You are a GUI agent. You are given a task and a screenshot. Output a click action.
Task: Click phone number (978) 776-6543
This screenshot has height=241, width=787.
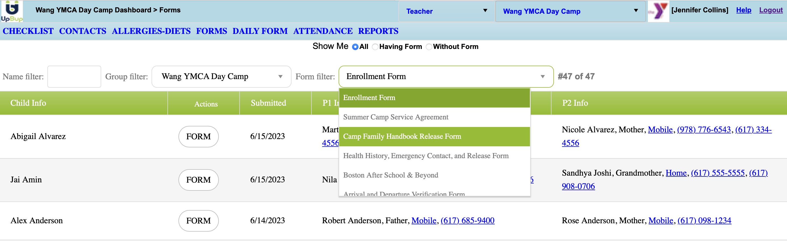point(704,130)
